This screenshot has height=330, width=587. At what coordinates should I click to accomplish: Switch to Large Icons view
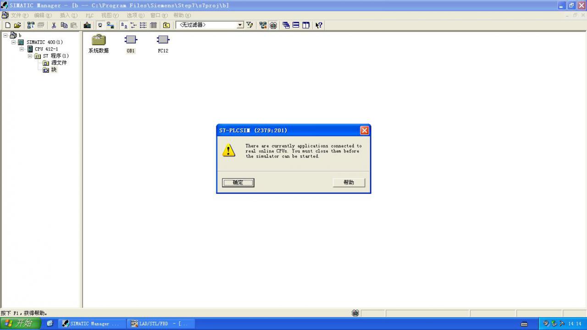coord(124,25)
